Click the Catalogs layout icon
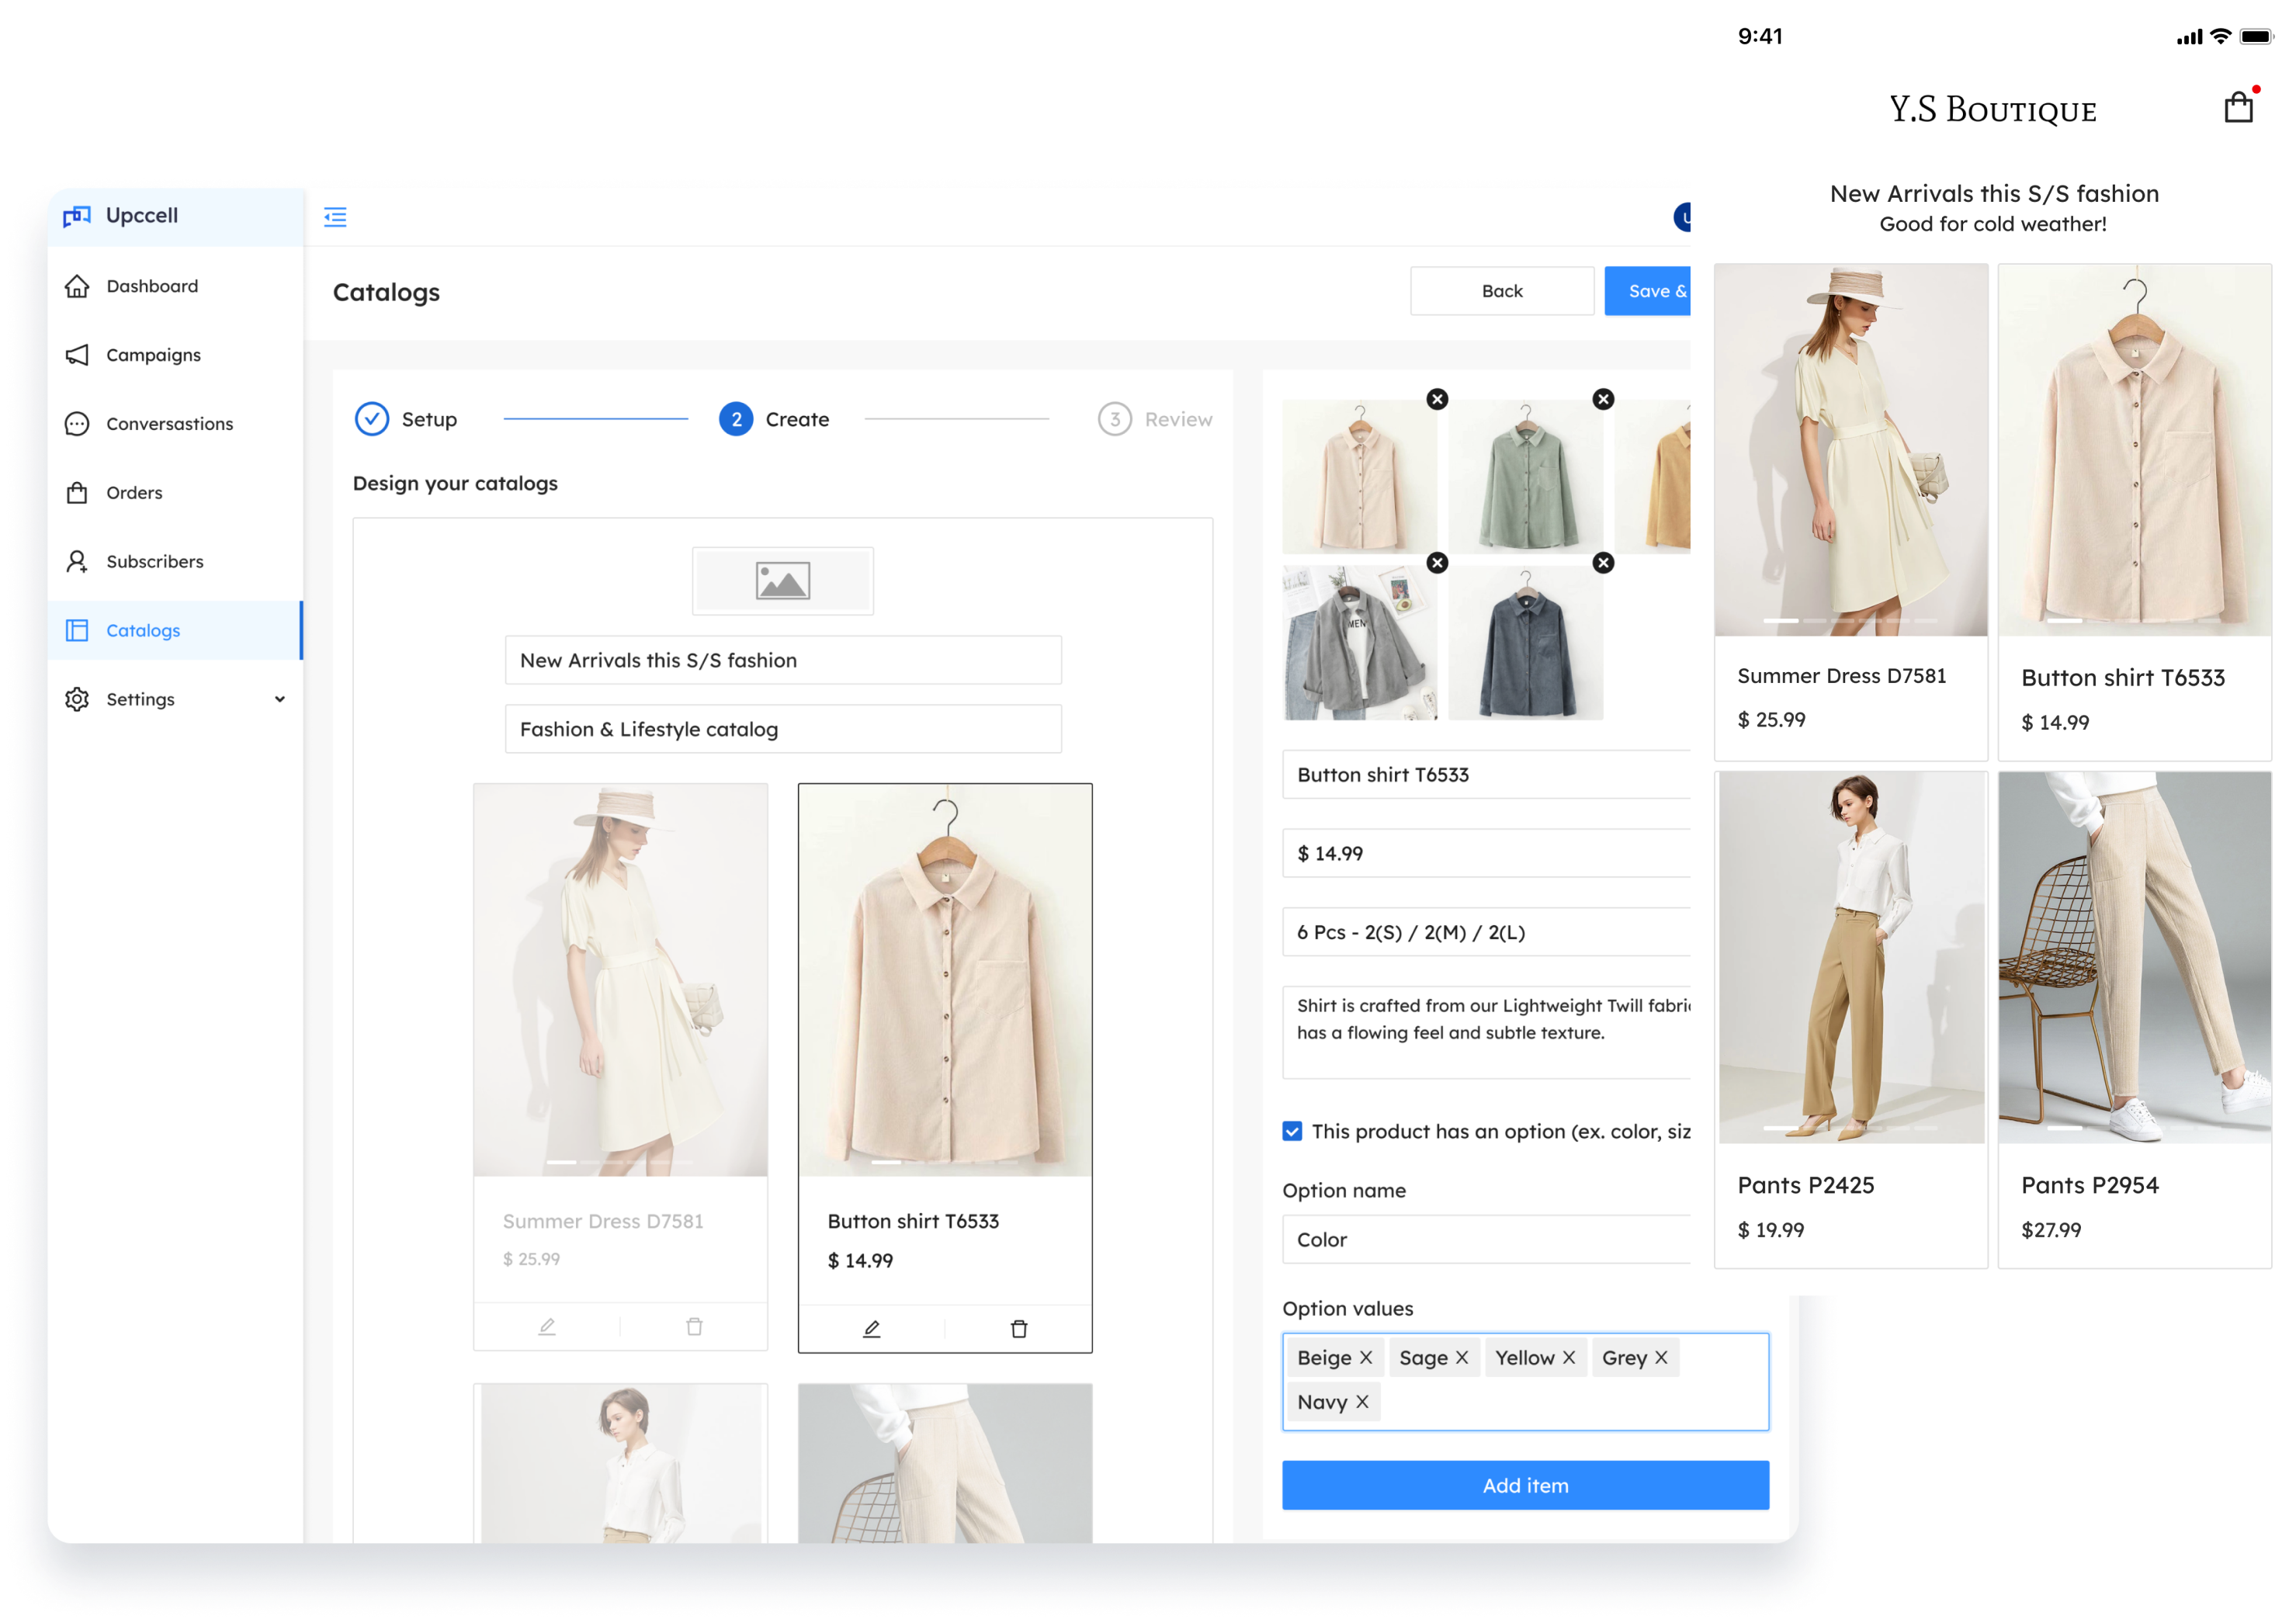The height and width of the screenshot is (1623, 2296). [x=77, y=631]
